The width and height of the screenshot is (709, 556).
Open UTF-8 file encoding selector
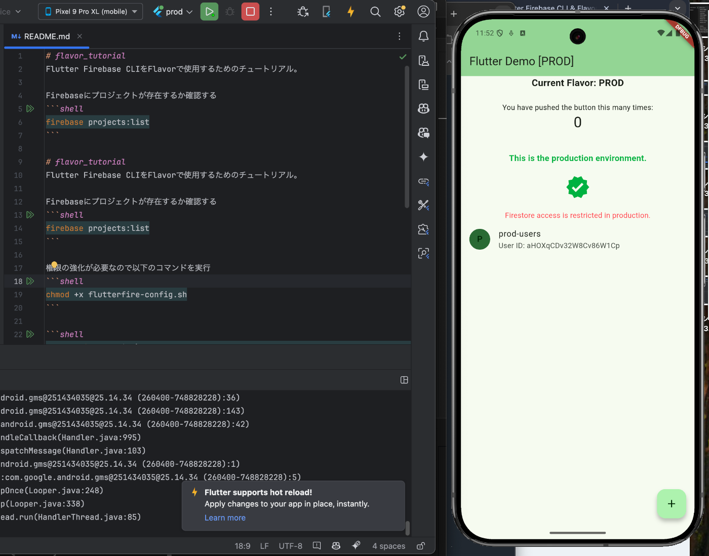click(290, 546)
